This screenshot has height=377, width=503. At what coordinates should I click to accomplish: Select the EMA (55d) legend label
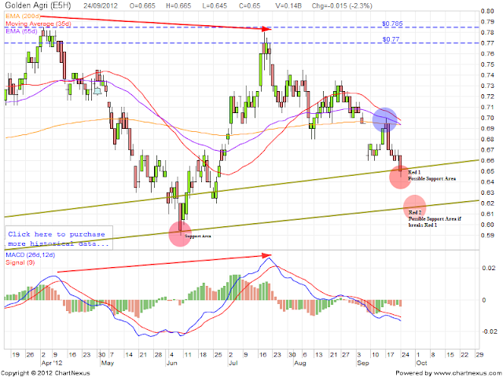pyautogui.click(x=21, y=31)
